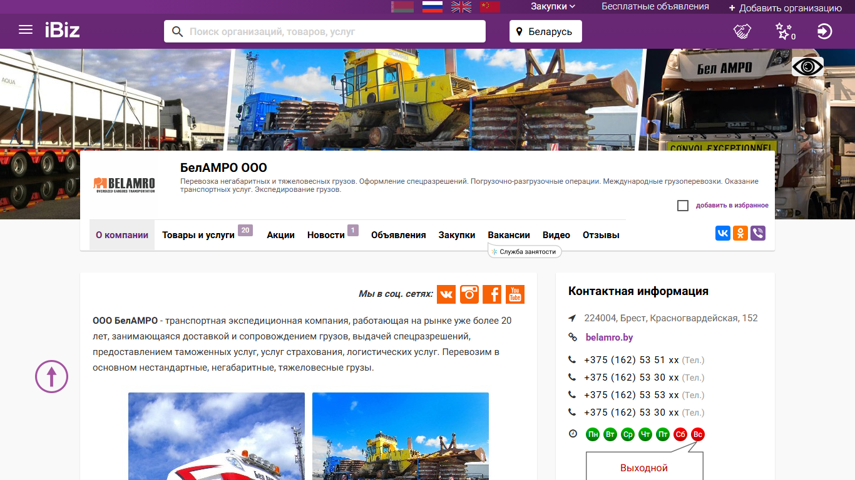Viewport: 855px width, 480px height.
Task: Open the Закупки tab in company menu
Action: pos(457,235)
